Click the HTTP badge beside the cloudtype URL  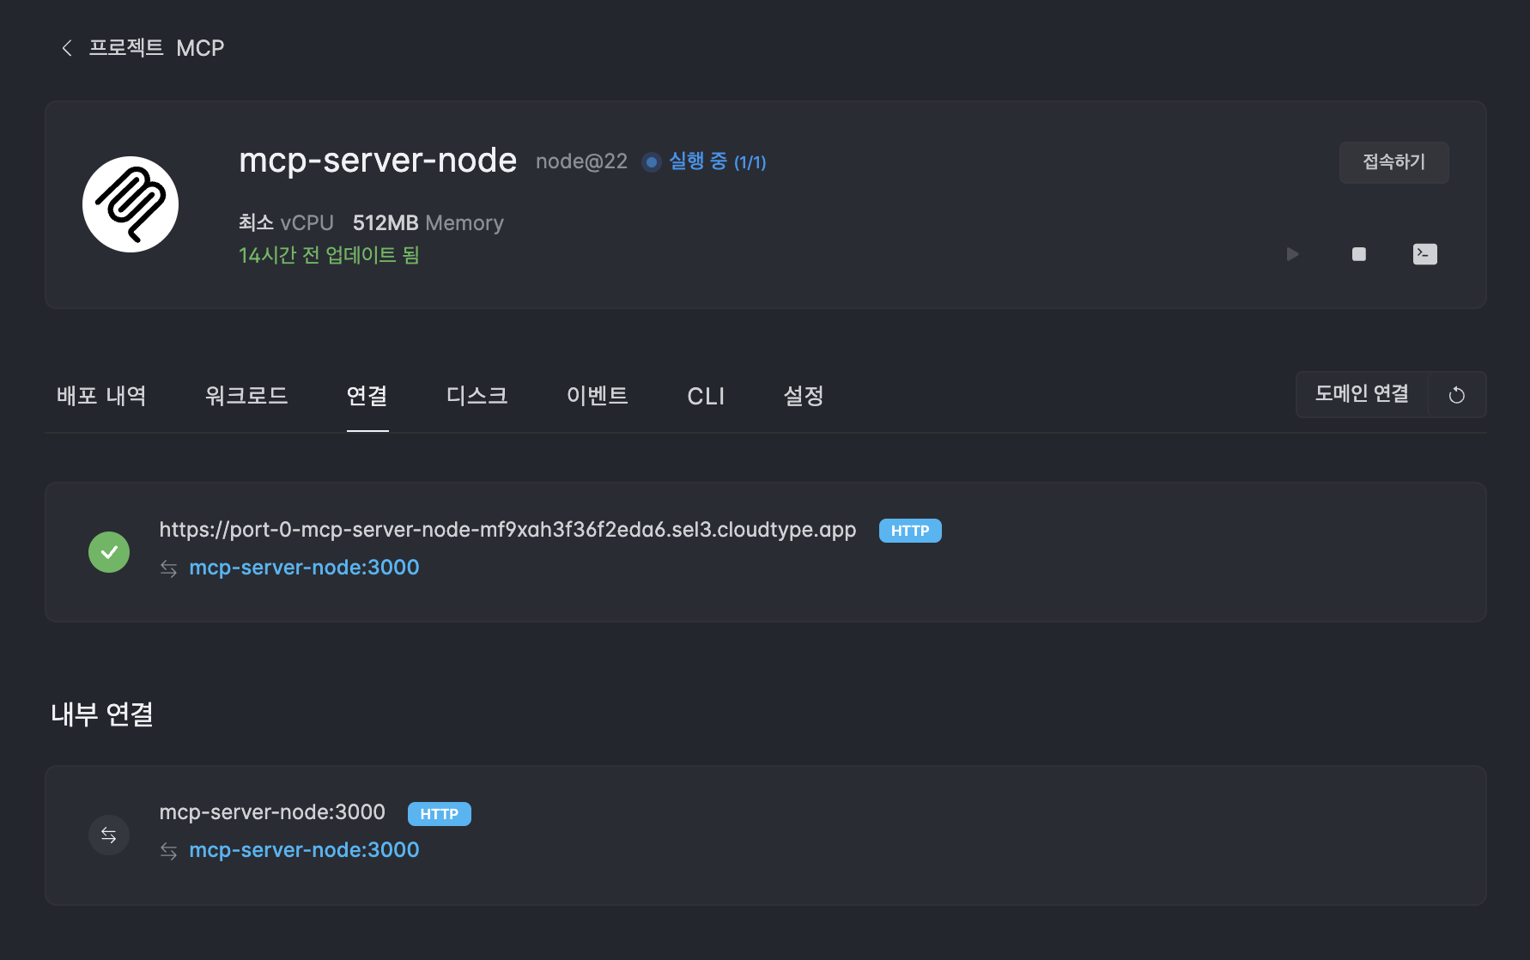pyautogui.click(x=910, y=531)
